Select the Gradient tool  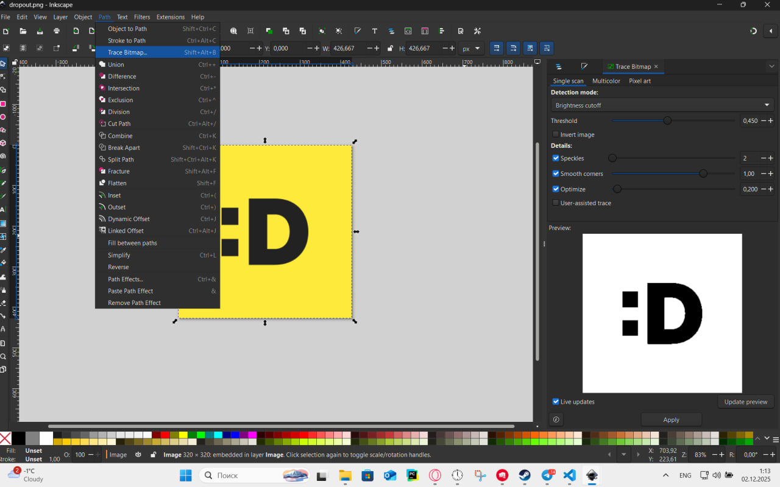3,223
